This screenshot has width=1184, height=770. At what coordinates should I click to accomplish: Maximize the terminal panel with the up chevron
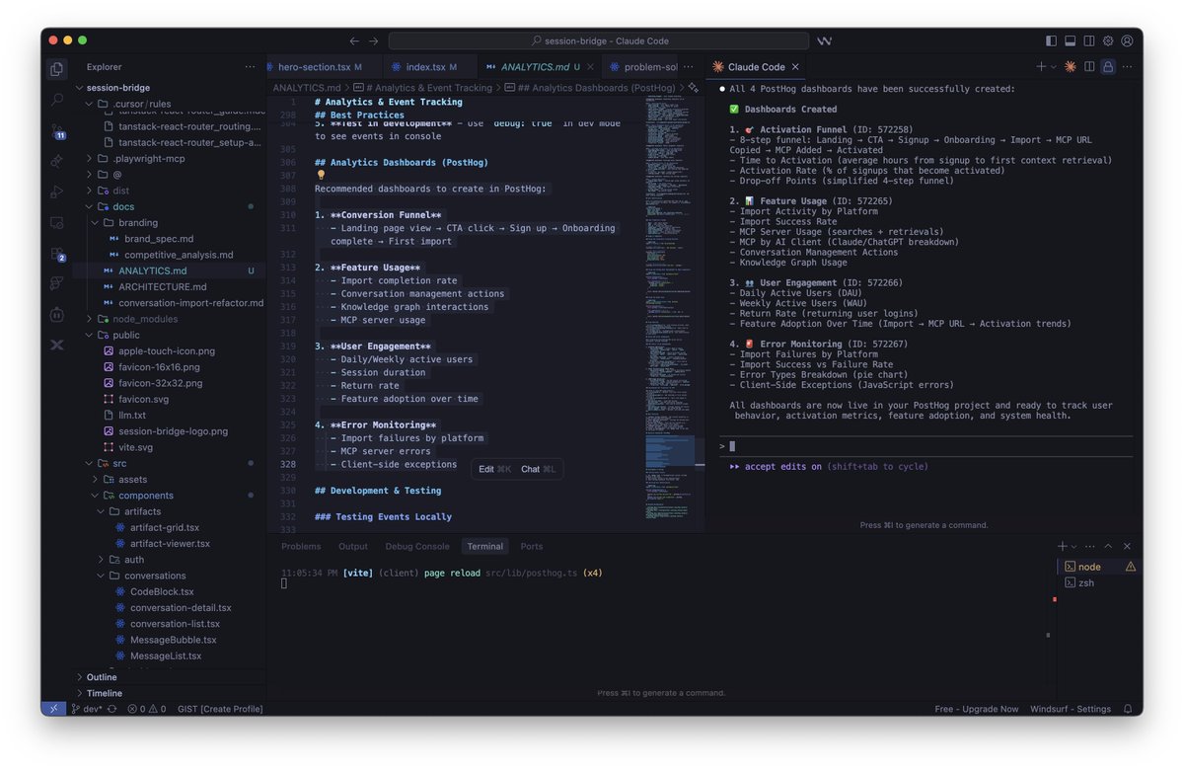click(x=1108, y=546)
